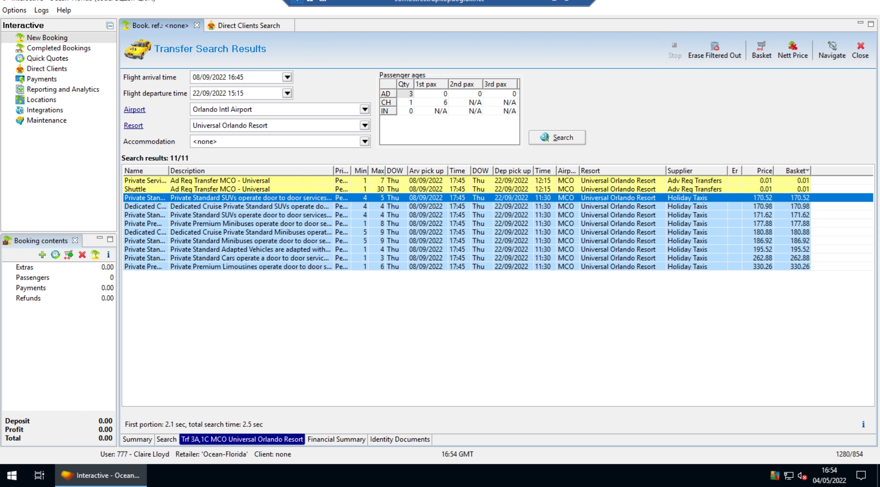Click the CH 1st pax age cell

(x=431, y=102)
